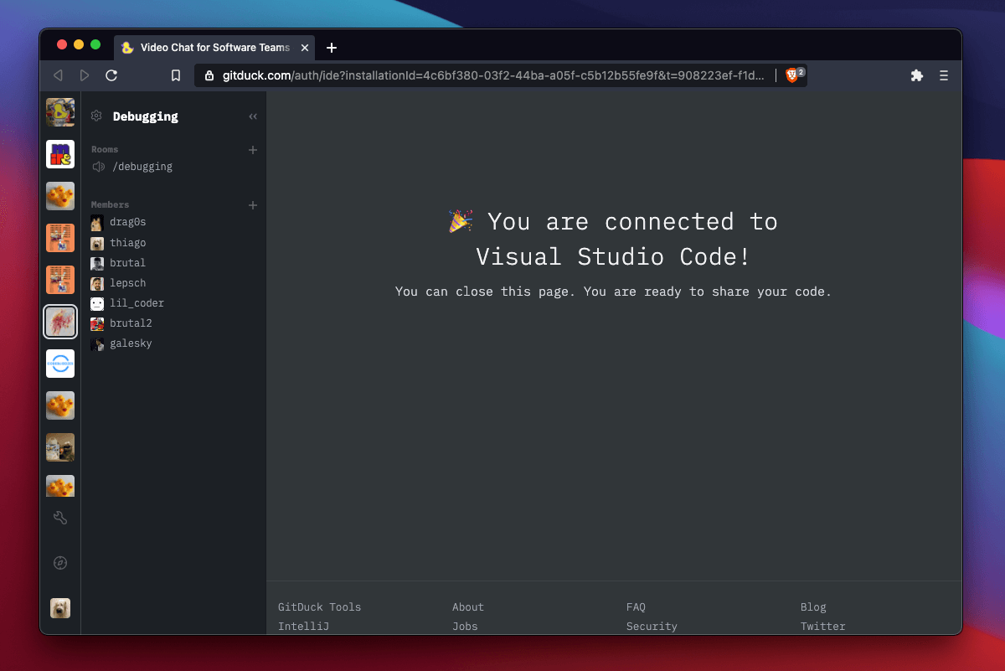Image resolution: width=1005 pixels, height=671 pixels.
Task: Open the Twitter footer link
Action: click(823, 627)
